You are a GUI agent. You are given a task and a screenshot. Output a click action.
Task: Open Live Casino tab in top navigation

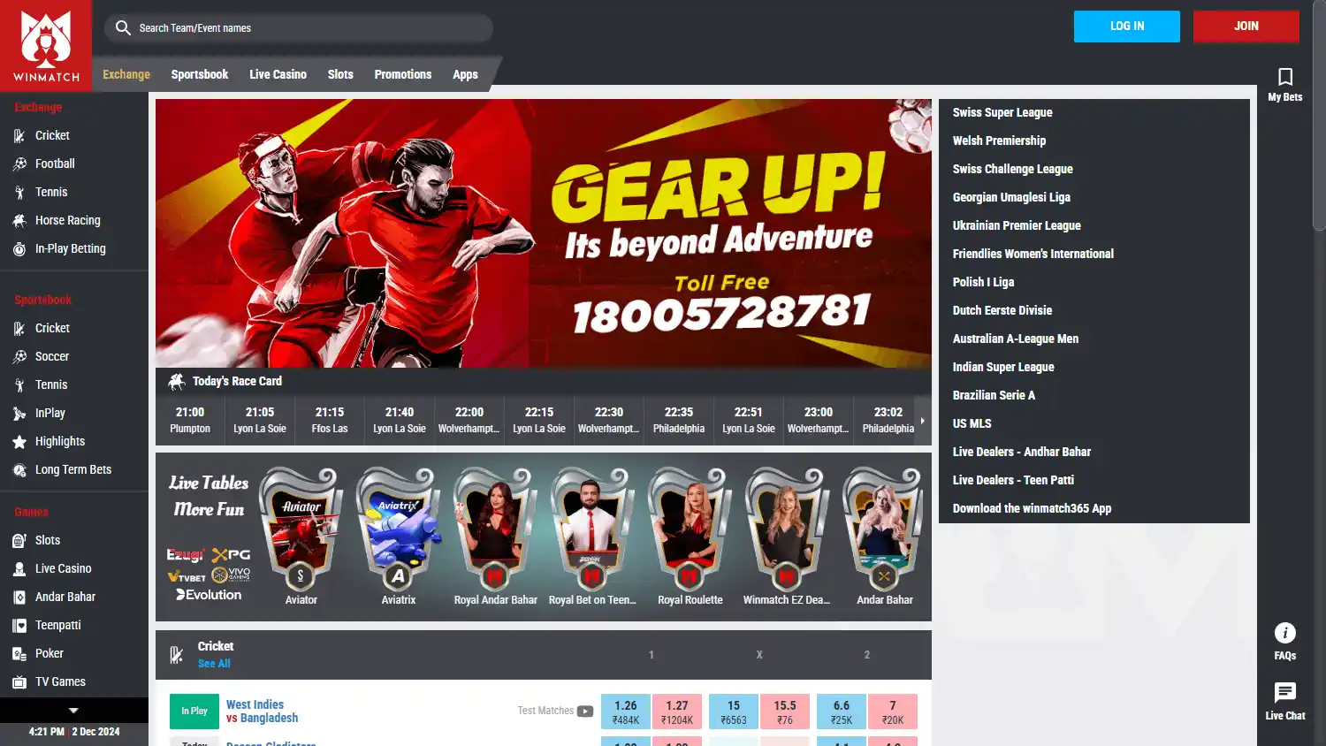(278, 74)
